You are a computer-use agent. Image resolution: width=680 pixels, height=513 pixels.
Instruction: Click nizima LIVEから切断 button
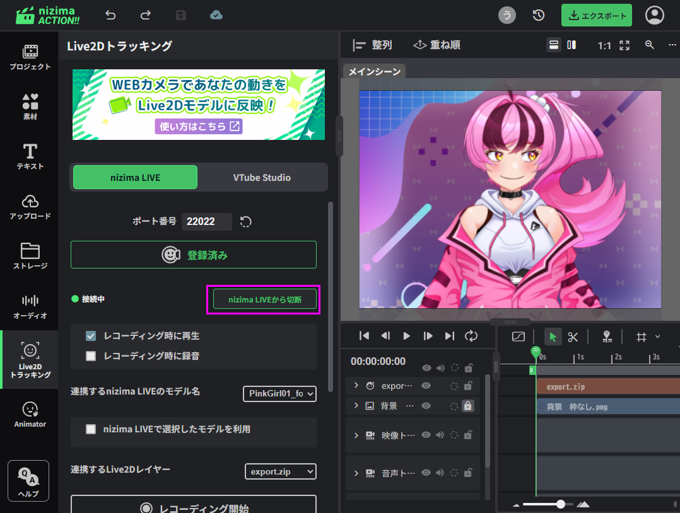[x=264, y=299]
